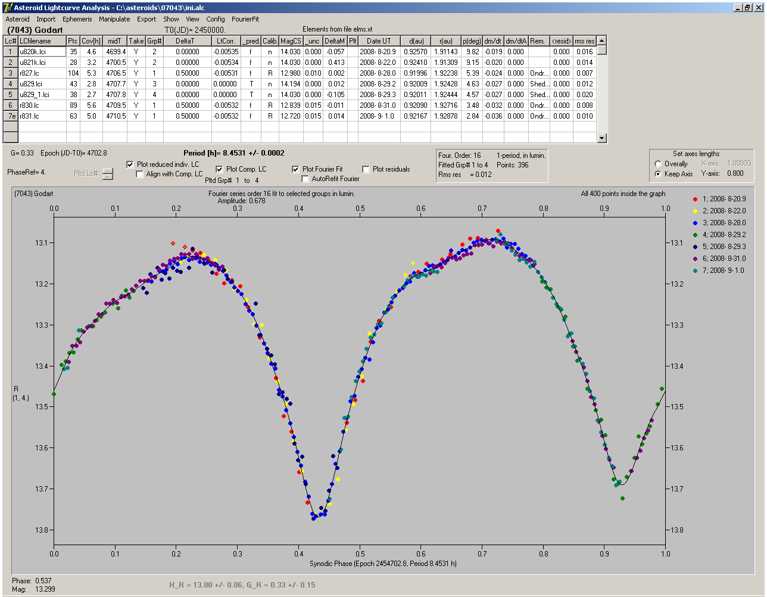Click legend yellow dot for 2008- 8-22.0

(696, 211)
